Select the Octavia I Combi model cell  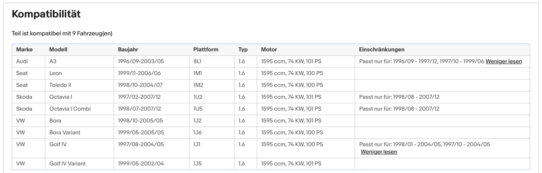click(70, 109)
